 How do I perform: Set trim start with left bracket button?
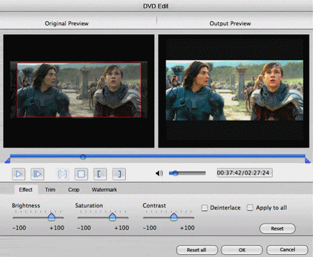(100, 174)
